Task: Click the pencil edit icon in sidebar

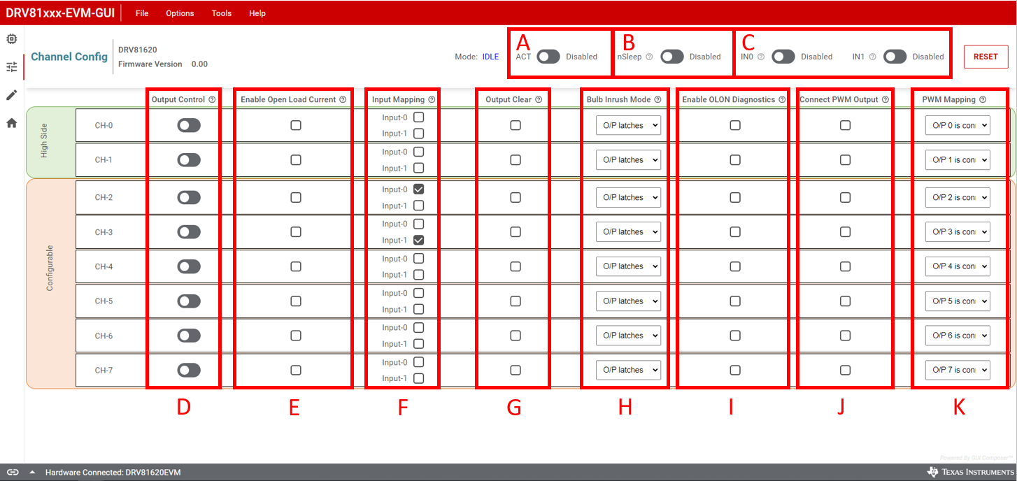Action: point(11,94)
